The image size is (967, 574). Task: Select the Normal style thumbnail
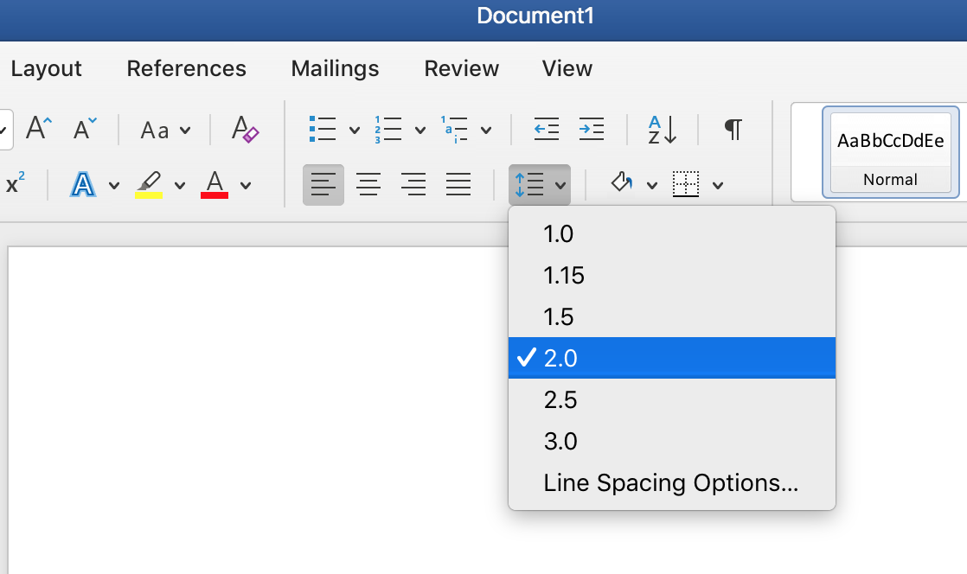click(891, 152)
